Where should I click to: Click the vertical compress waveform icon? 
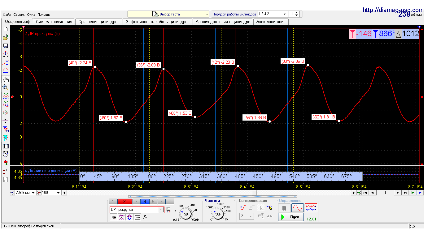[x=5, y=113]
